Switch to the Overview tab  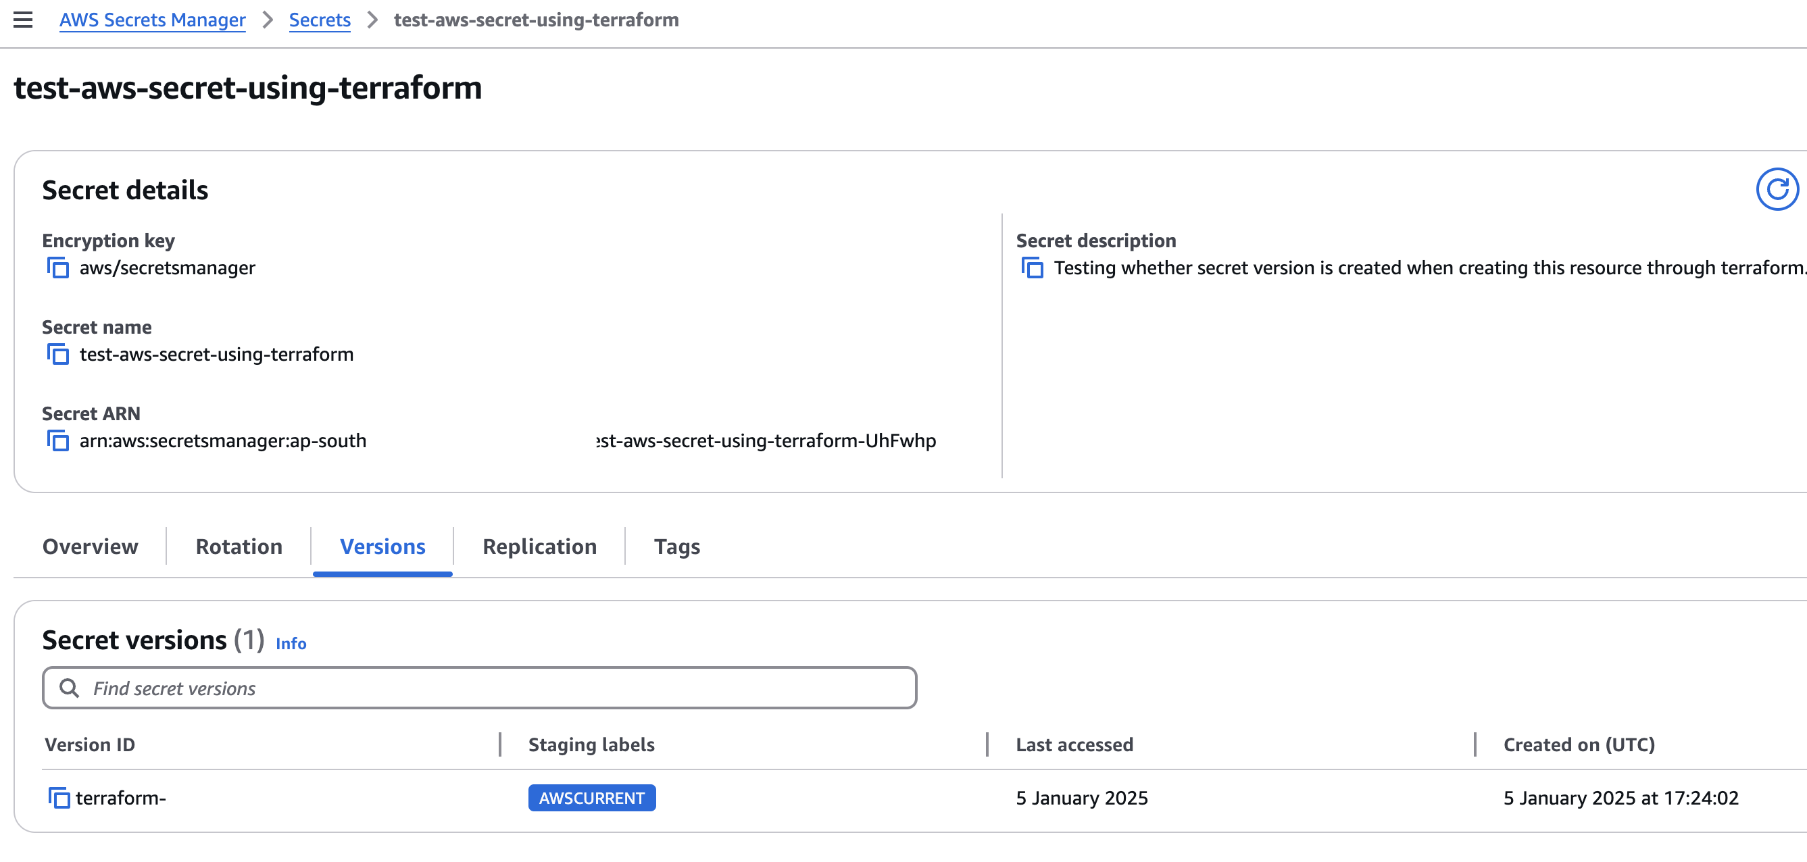pos(91,547)
